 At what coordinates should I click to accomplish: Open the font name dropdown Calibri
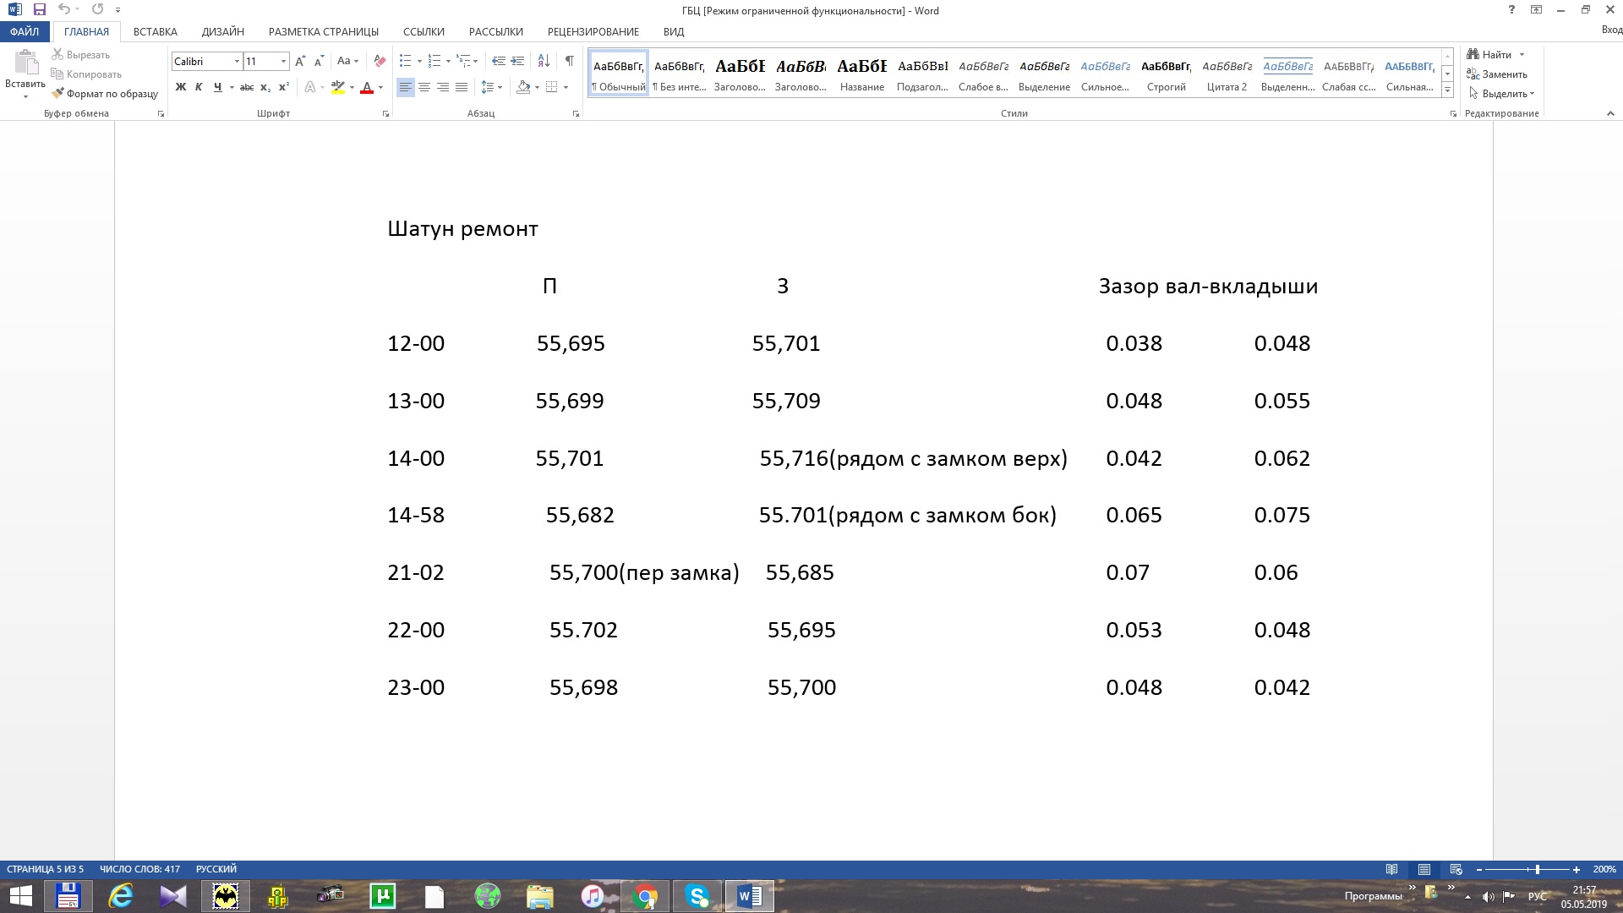point(237,61)
